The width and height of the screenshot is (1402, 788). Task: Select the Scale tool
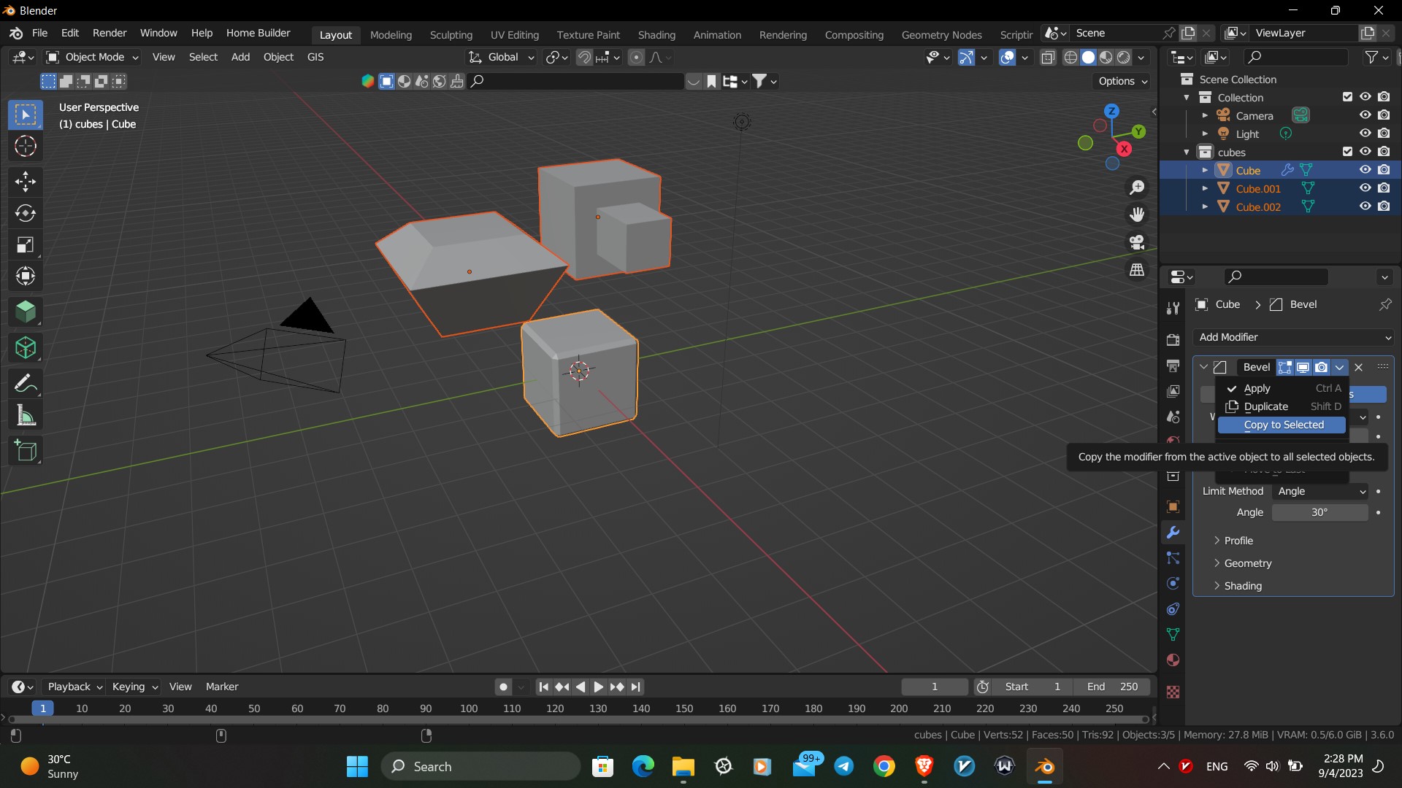tap(26, 244)
